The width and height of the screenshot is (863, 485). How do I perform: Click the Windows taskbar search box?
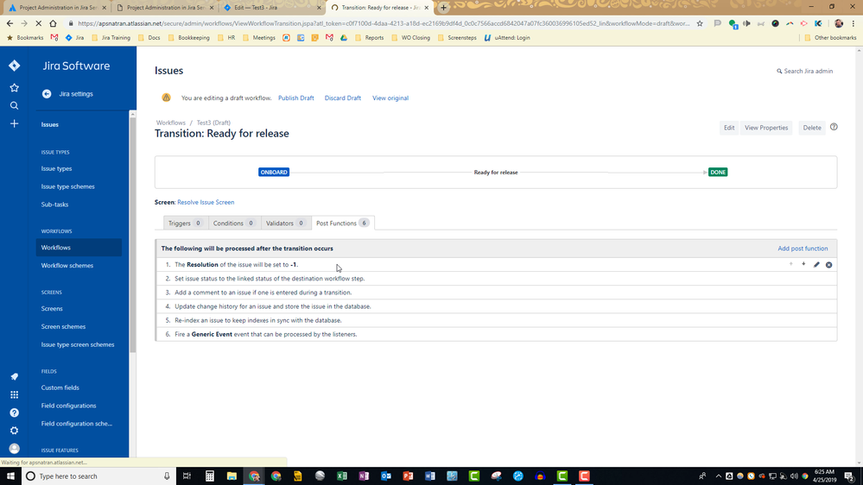[98, 476]
